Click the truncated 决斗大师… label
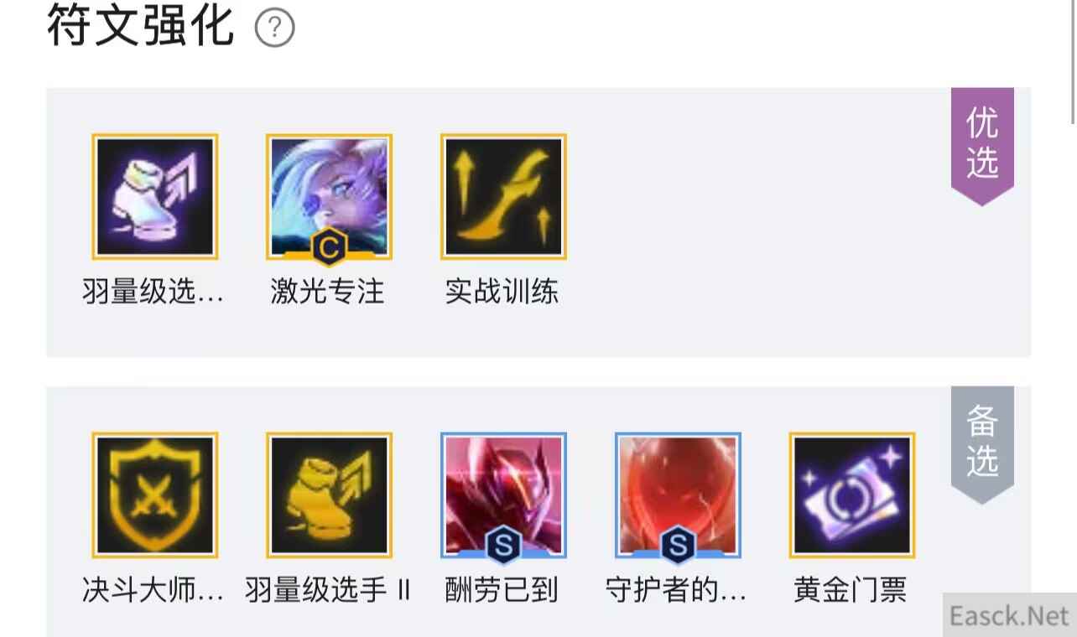1077x637 pixels. [x=153, y=590]
